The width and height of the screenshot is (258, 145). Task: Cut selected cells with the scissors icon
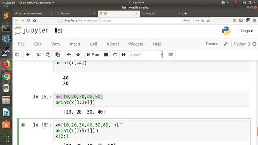[39, 55]
